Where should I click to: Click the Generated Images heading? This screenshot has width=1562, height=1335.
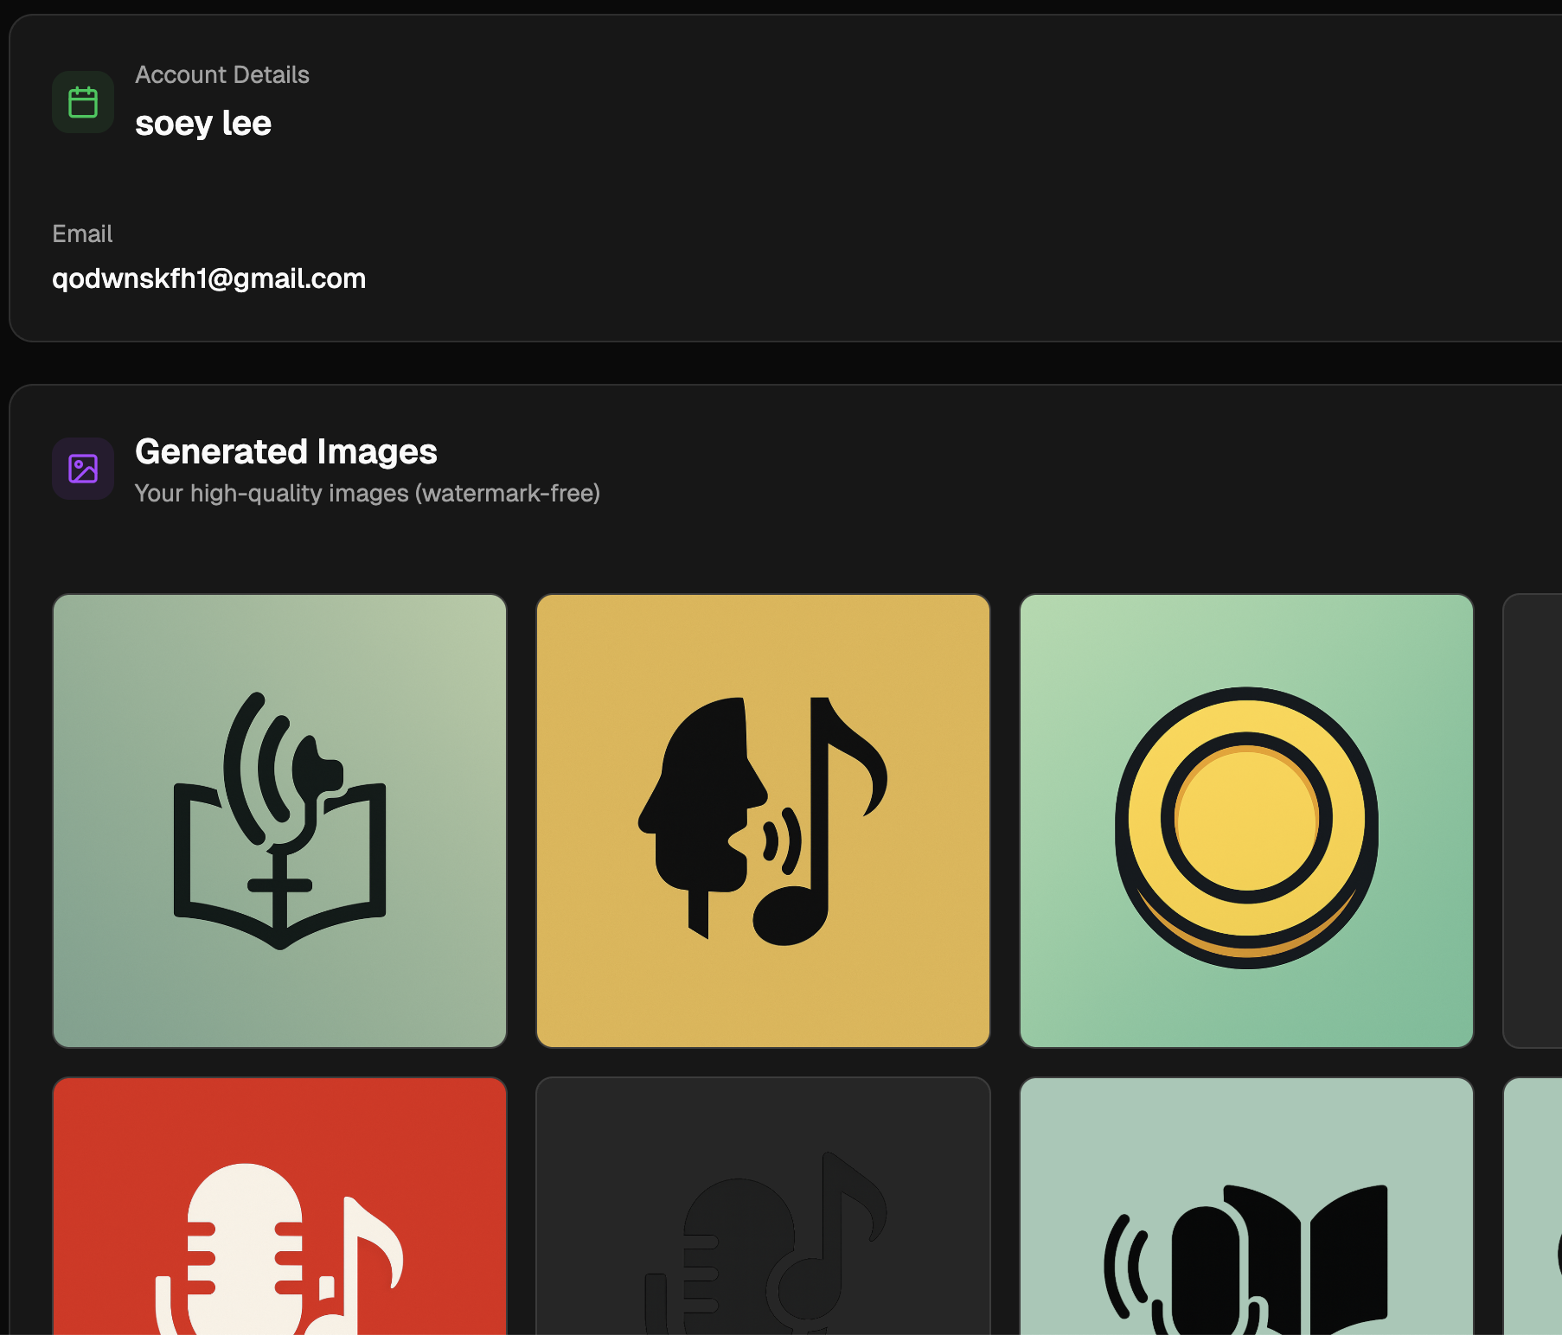[285, 450]
